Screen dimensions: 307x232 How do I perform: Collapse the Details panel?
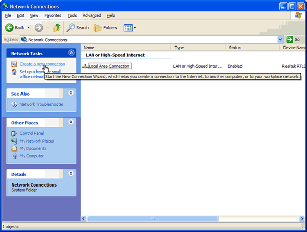71,174
